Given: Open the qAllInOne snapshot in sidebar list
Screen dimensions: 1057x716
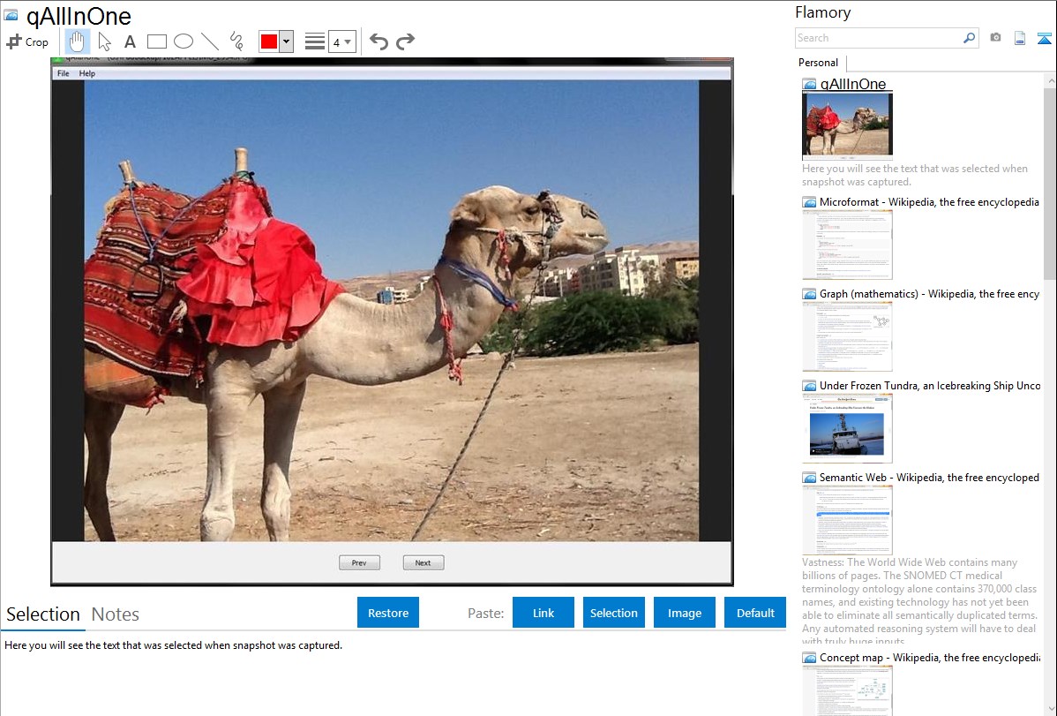Looking at the screenshot, I should 852,84.
